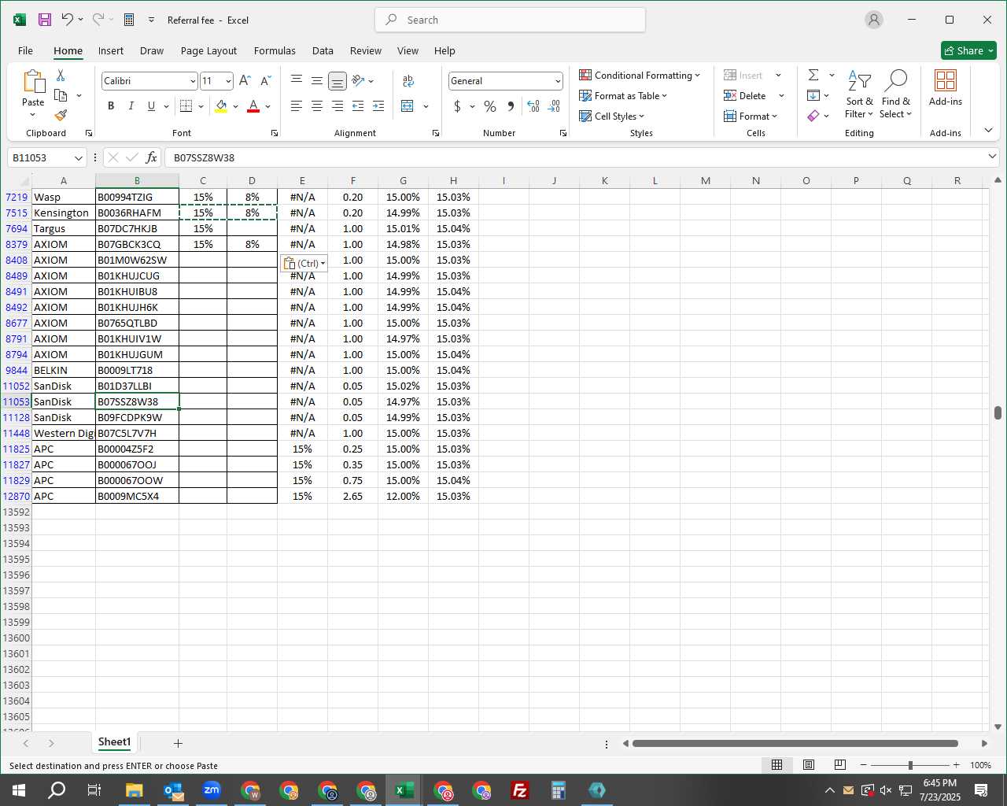
Task: Expand the Conditional Formatting menu
Action: 640,75
